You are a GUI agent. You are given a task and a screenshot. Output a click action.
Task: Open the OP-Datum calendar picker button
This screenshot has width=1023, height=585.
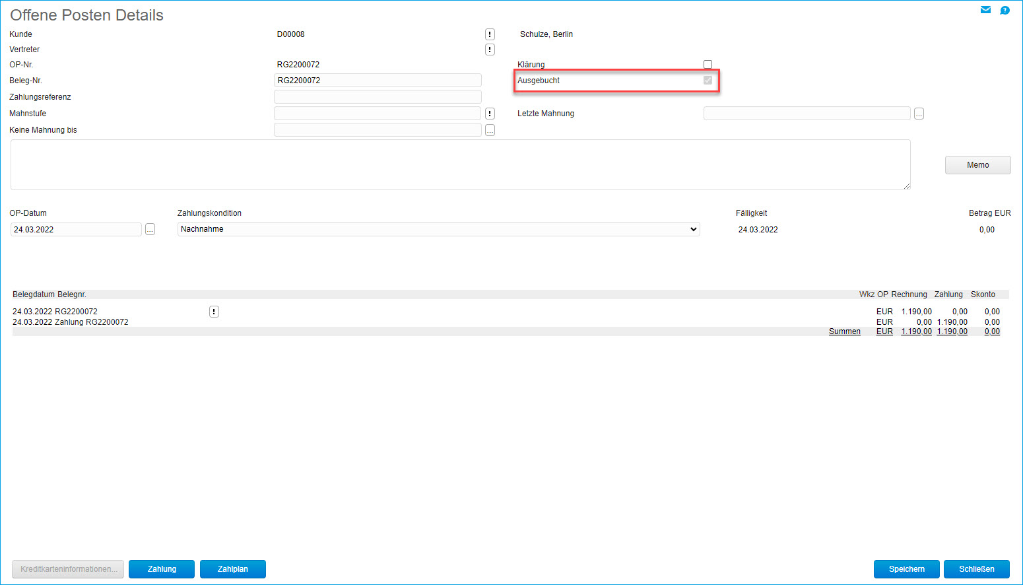tap(150, 229)
